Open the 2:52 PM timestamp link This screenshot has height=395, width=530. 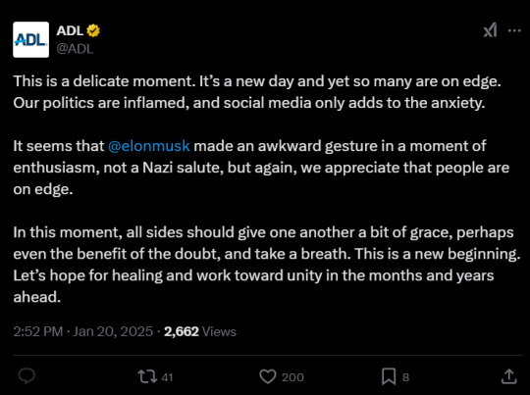point(38,331)
